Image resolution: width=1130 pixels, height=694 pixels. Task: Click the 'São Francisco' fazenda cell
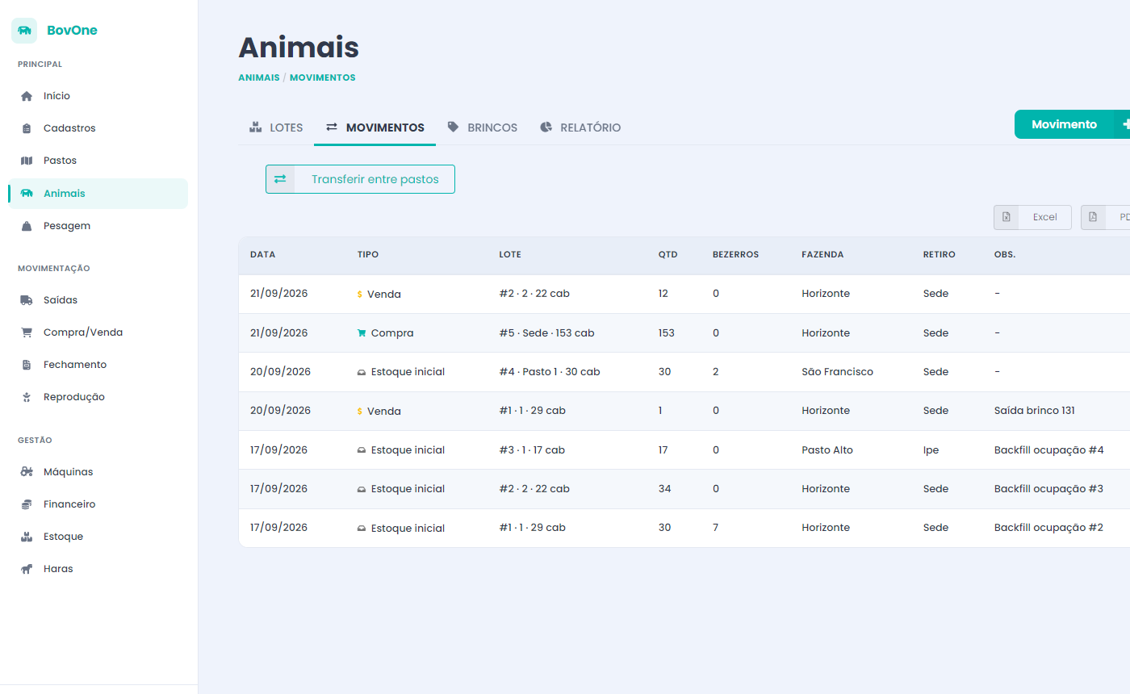[838, 372]
